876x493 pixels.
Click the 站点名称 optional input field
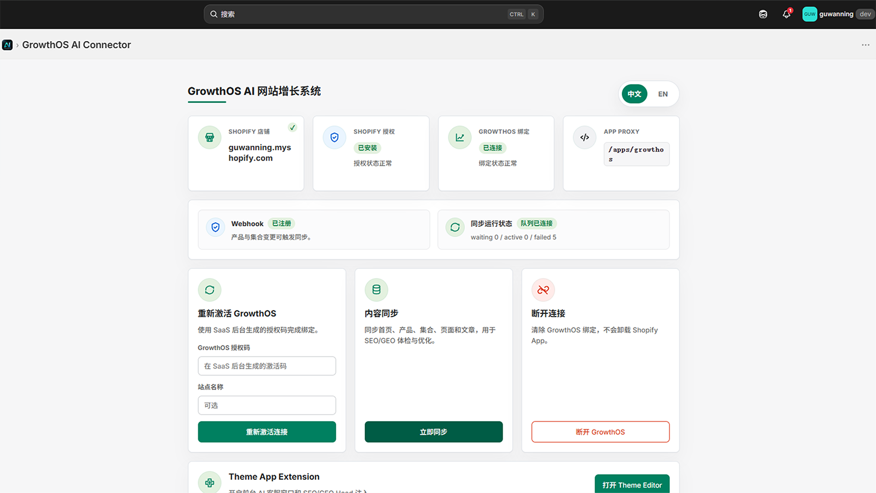tap(267, 405)
